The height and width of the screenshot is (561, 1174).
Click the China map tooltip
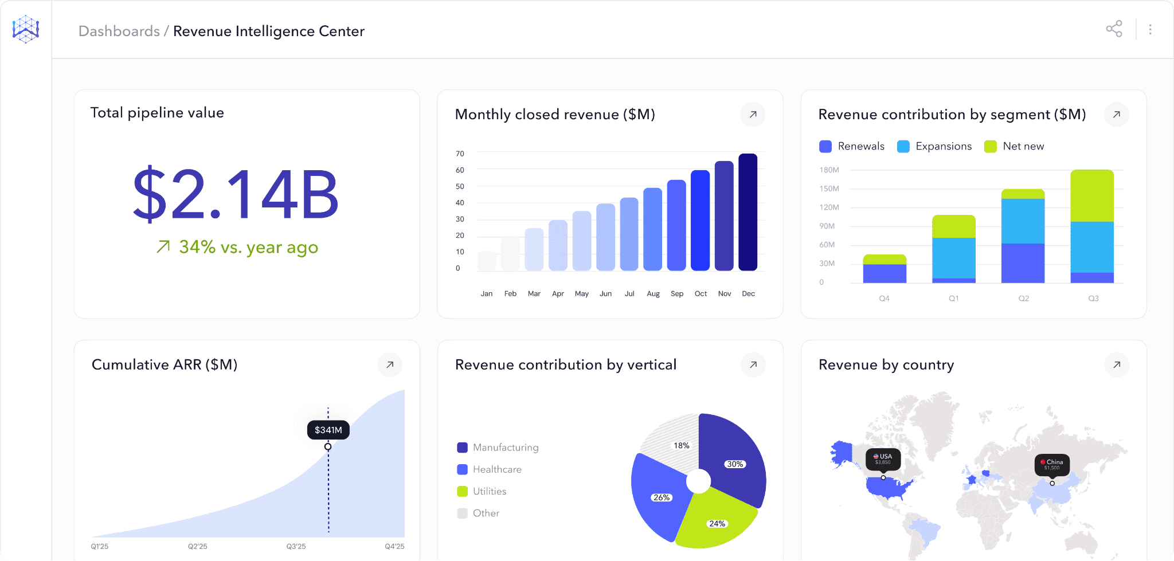tap(1052, 465)
